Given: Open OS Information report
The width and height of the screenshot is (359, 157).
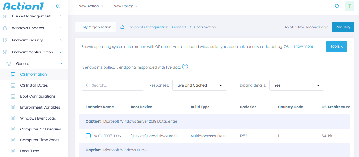Looking at the screenshot, I should point(33,74).
